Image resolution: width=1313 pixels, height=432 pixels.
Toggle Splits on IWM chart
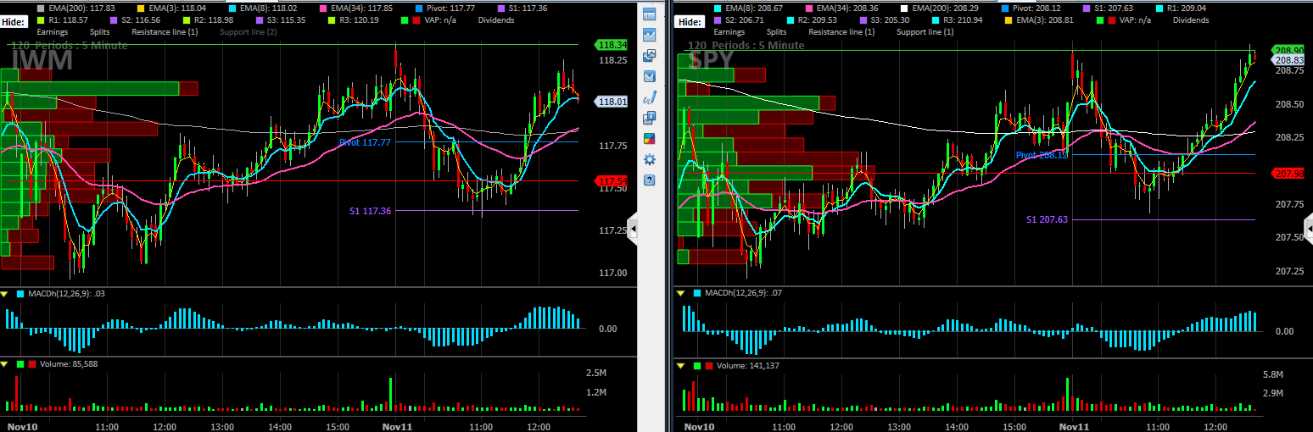click(x=99, y=32)
